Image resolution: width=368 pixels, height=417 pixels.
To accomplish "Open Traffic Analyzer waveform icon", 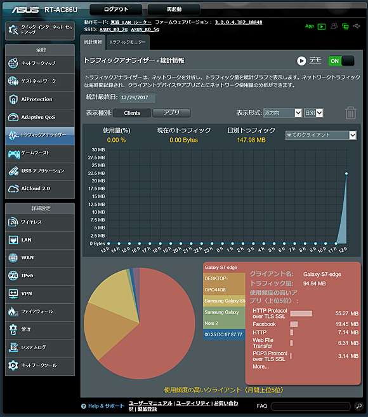I will tap(13, 135).
